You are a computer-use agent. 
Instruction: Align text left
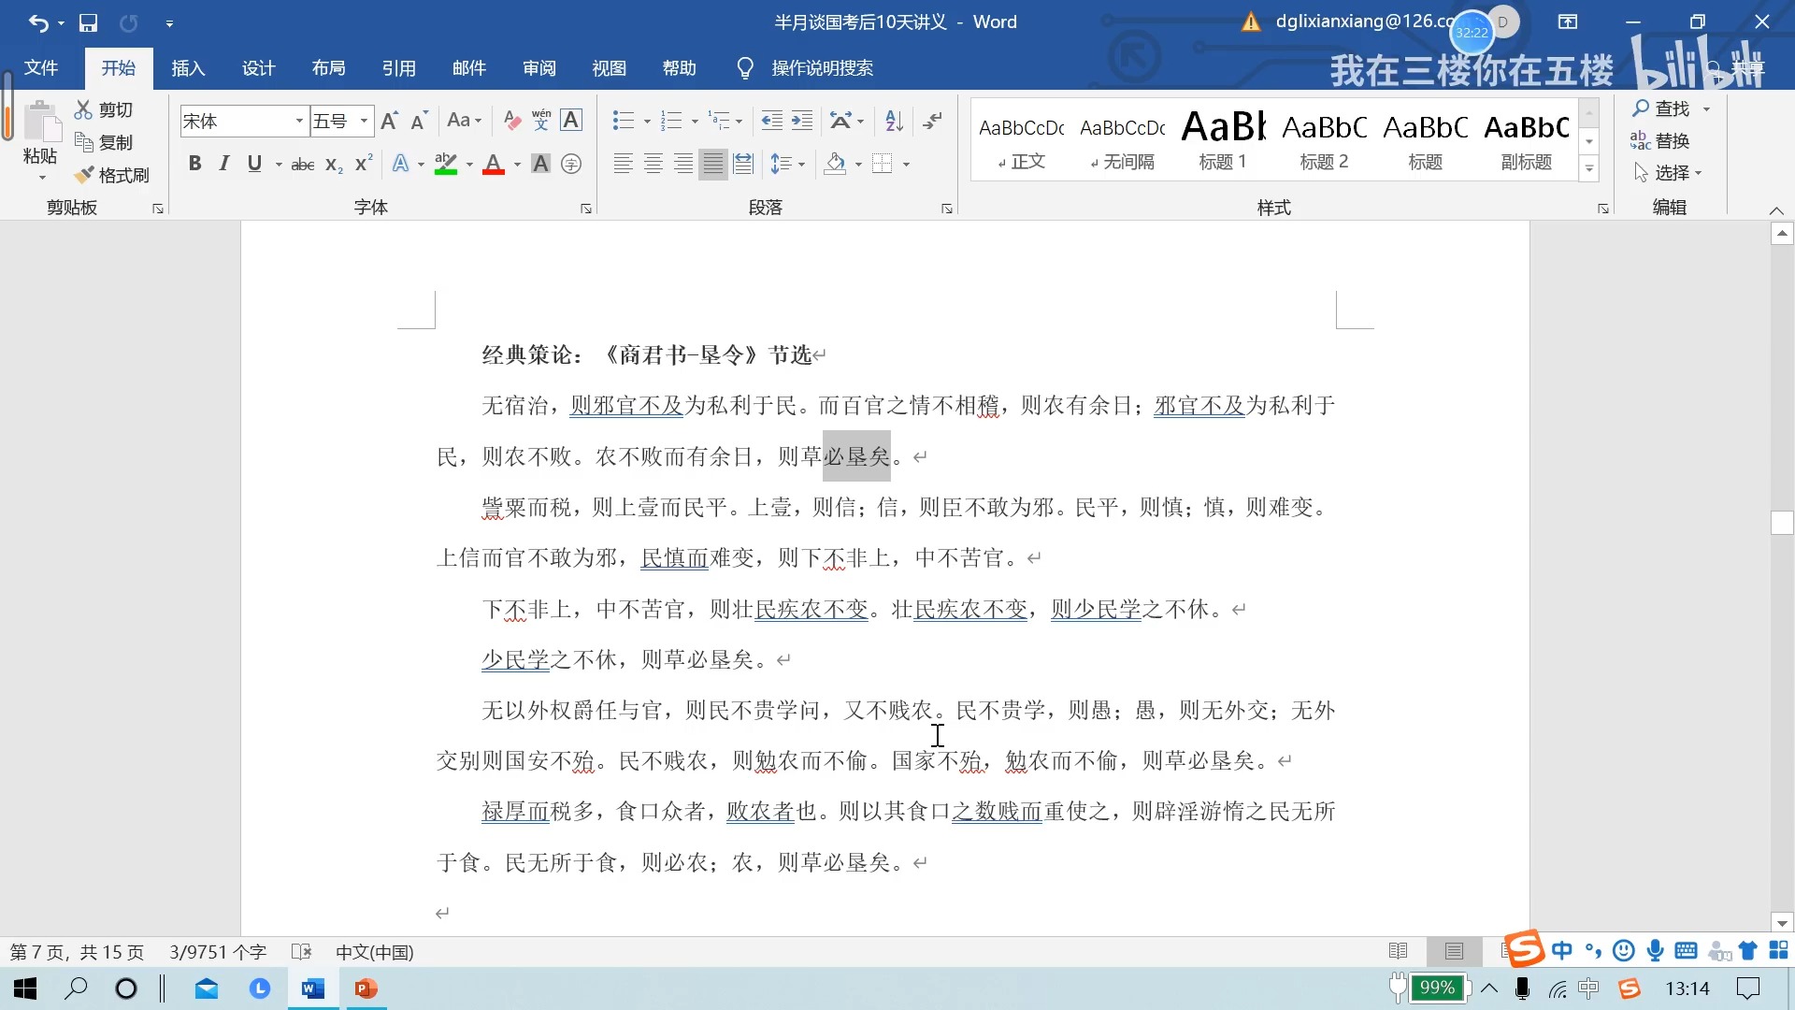(623, 165)
